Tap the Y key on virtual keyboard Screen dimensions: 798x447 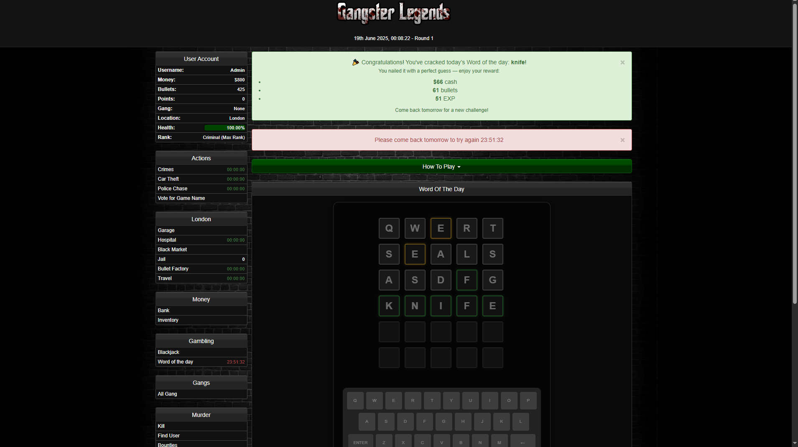(451, 401)
